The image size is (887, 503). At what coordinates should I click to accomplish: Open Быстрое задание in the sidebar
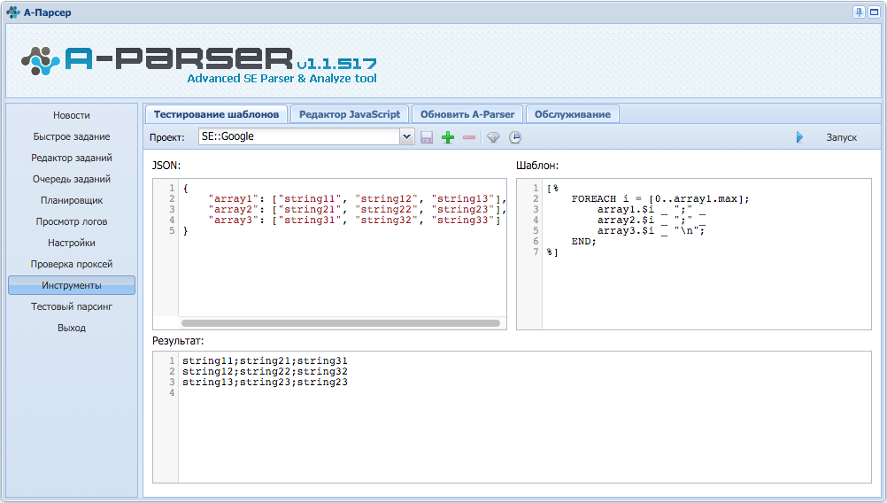click(72, 137)
